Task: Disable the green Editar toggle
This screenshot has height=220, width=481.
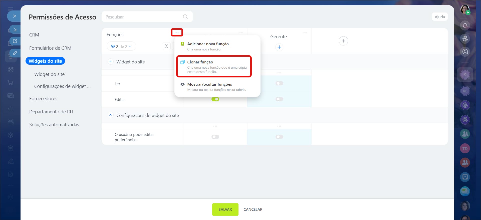Action: pyautogui.click(x=215, y=99)
